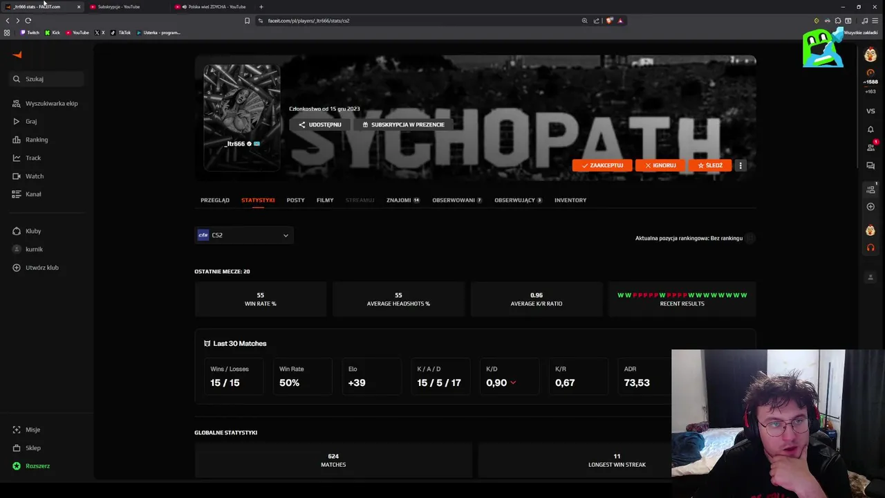Image resolution: width=885 pixels, height=498 pixels.
Task: Open Kluby clubs section
Action: pos(27,231)
